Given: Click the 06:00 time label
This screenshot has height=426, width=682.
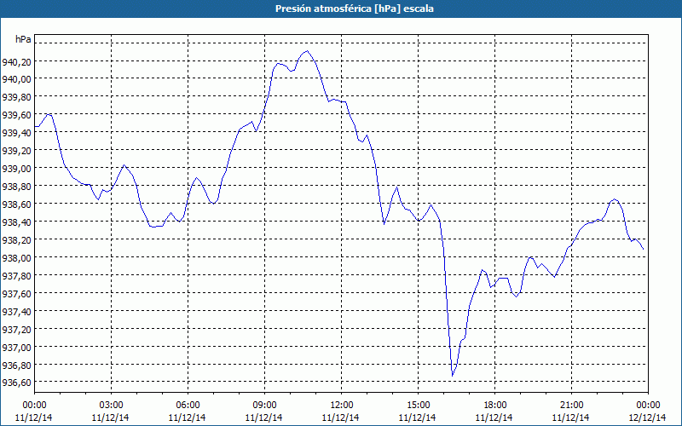Looking at the screenshot, I should coord(188,406).
